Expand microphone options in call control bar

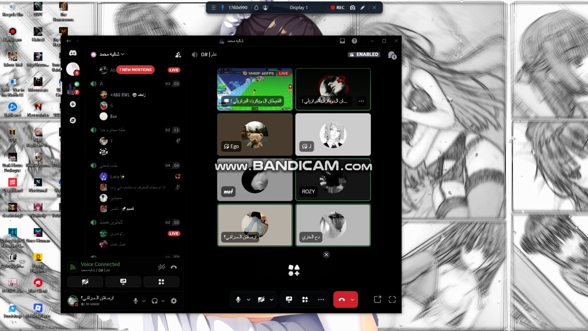coord(249,299)
